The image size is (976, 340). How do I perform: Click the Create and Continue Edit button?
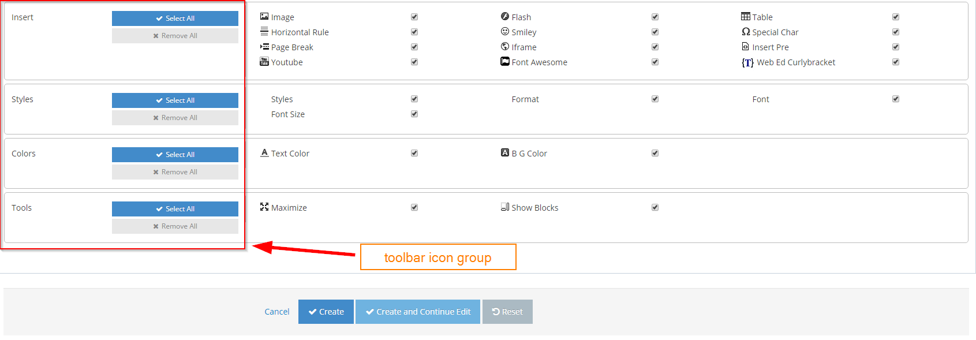[x=417, y=311]
